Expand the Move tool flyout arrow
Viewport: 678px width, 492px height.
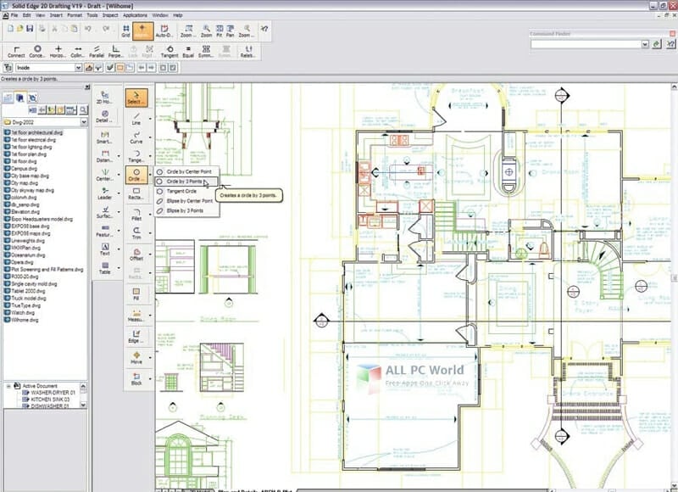click(x=151, y=357)
